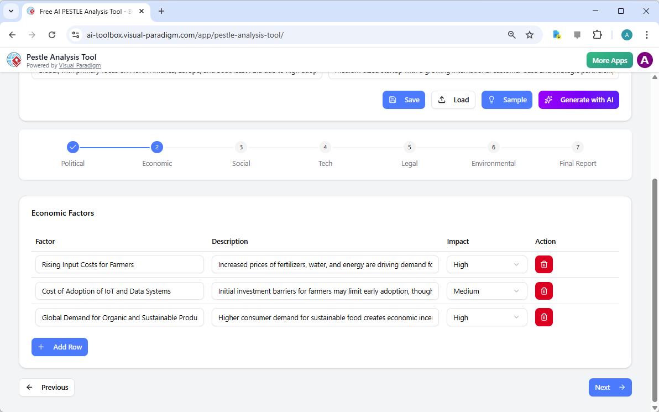Delete the Cost of Adoption row via trash icon
The width and height of the screenshot is (659, 412).
coord(543,291)
